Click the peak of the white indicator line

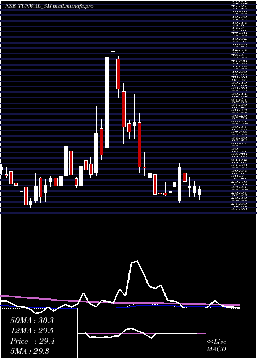[137, 261]
